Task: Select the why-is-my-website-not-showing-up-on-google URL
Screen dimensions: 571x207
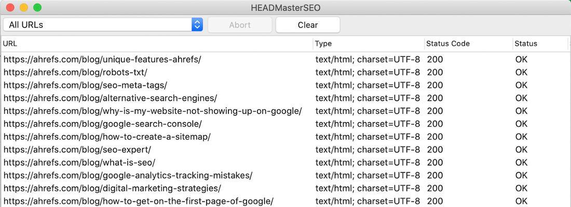Action: point(153,111)
